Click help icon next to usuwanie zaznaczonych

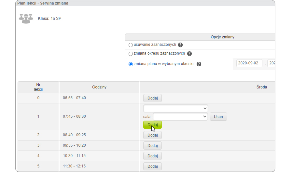pos(180,45)
